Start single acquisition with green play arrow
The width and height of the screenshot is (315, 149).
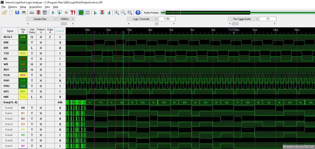pyautogui.click(x=53, y=13)
